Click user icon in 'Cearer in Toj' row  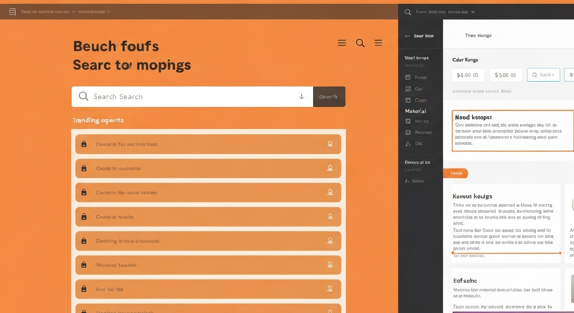(x=330, y=143)
